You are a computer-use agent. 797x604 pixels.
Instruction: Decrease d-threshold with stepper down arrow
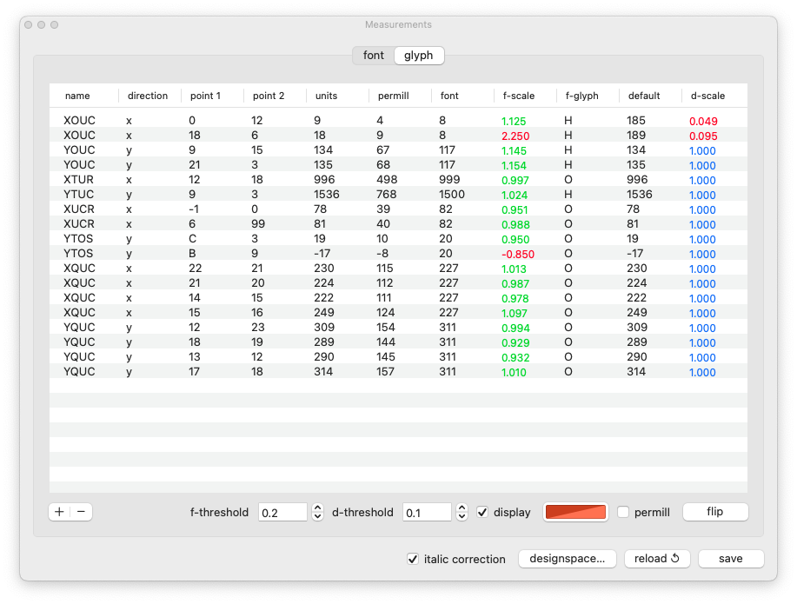point(462,516)
